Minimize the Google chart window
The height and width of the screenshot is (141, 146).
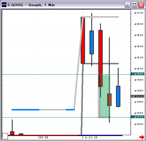click(127, 5)
